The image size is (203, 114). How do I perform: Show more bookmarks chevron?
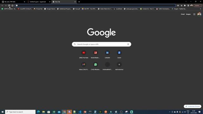pos(200,9)
